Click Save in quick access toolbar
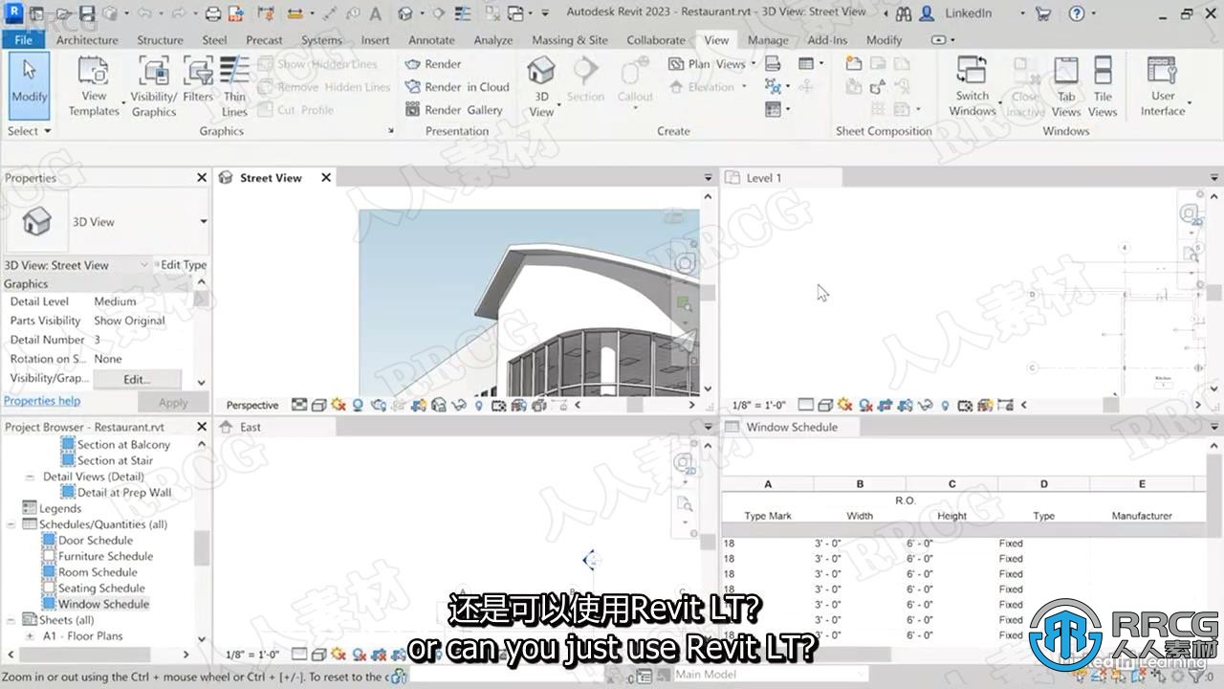Screen dimensions: 1224x689 point(87,13)
